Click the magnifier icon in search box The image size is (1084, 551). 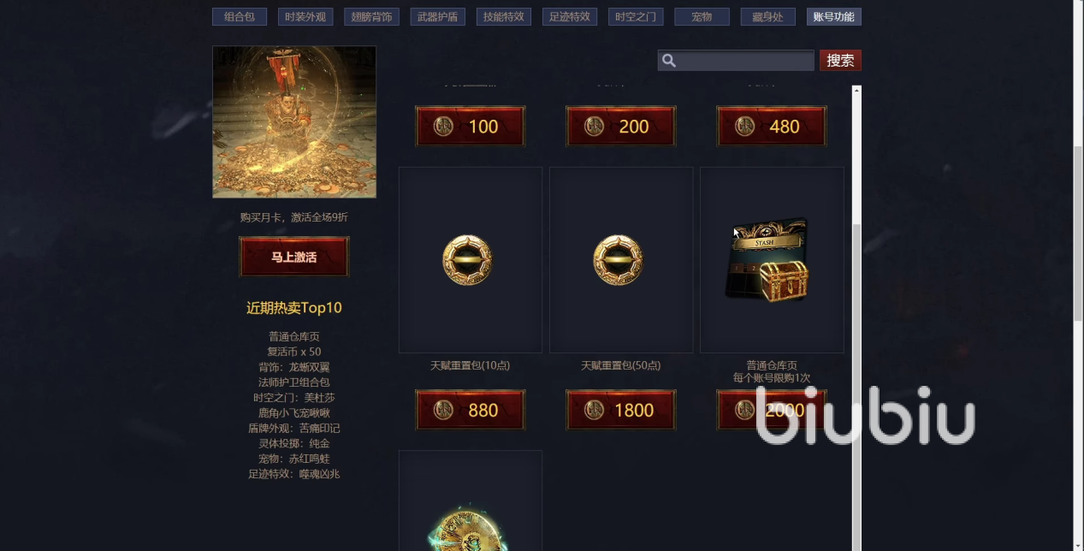click(x=669, y=61)
